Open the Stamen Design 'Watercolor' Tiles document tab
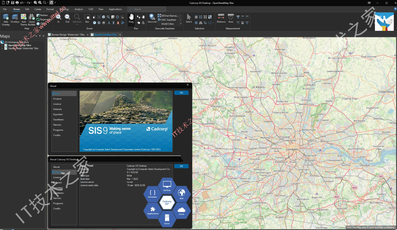The image size is (397, 230). tap(68, 35)
